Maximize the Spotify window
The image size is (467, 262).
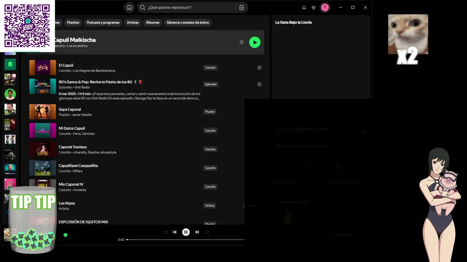pyautogui.click(x=353, y=8)
